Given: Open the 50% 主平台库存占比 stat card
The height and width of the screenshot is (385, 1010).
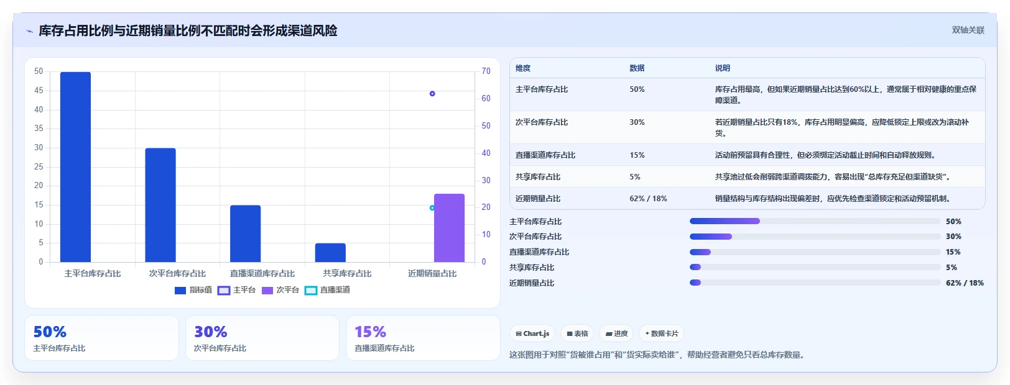Looking at the screenshot, I should 101,338.
